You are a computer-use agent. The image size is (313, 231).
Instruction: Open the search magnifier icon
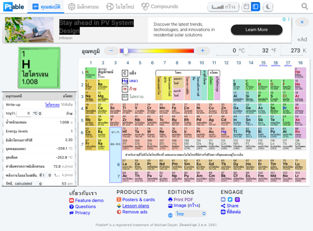304,7
